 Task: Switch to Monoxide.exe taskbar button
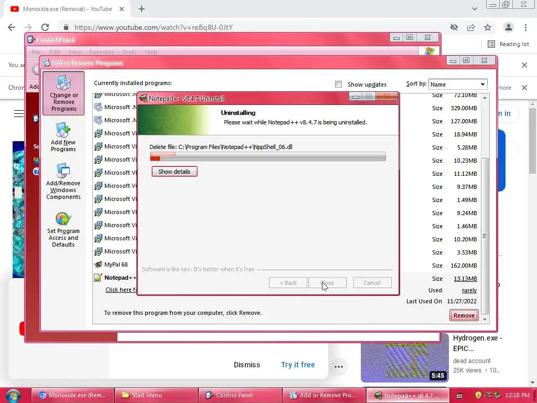72,396
